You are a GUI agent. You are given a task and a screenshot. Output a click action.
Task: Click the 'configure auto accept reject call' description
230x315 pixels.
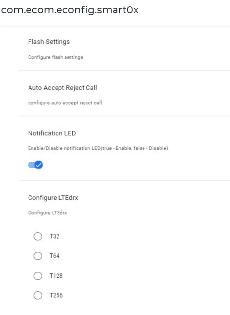(x=65, y=103)
